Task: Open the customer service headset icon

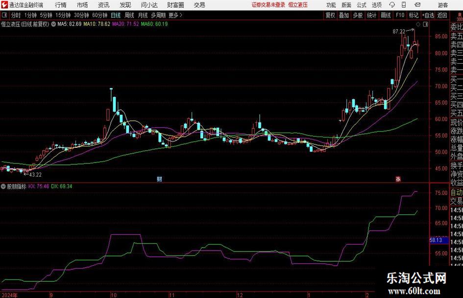Action: 392,5
